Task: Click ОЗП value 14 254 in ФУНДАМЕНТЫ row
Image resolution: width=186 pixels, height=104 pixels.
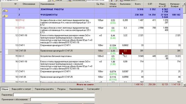Action: (152, 15)
